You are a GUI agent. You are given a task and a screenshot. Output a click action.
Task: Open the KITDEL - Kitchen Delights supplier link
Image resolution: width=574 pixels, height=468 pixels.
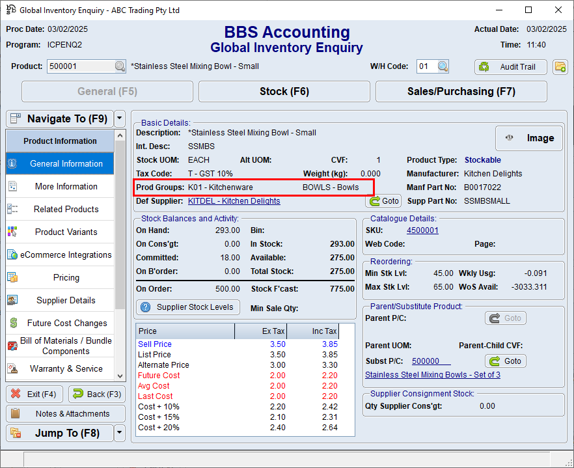pyautogui.click(x=234, y=202)
